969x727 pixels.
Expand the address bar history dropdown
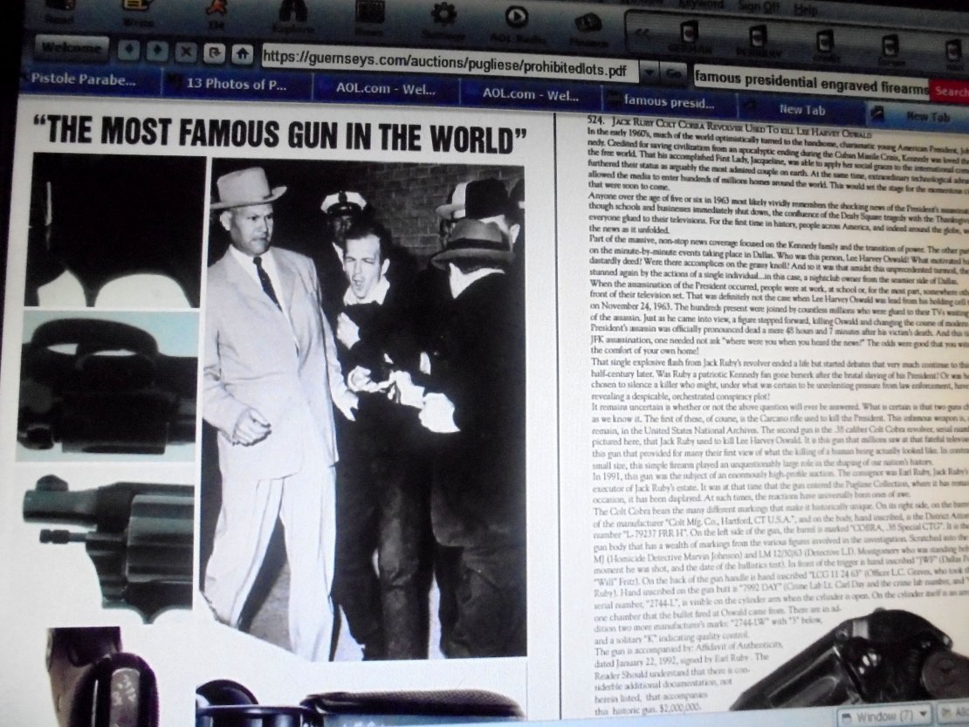[x=649, y=72]
